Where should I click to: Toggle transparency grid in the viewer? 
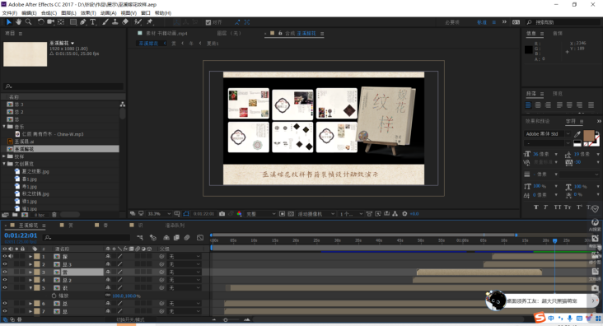(291, 214)
